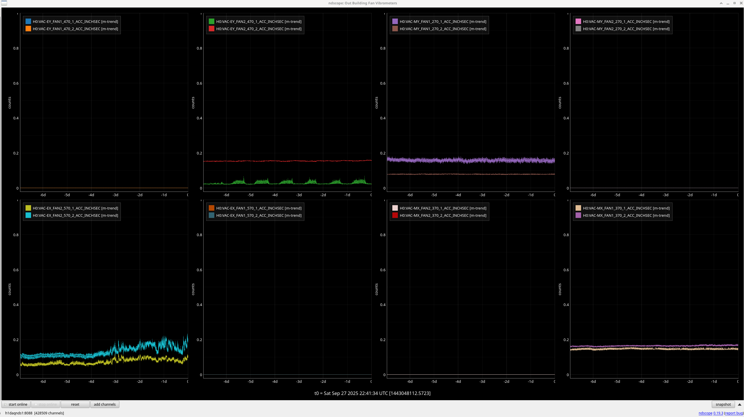This screenshot has width=744, height=417.
Task: Open the window menu icon in title bar
Action: click(4, 3)
